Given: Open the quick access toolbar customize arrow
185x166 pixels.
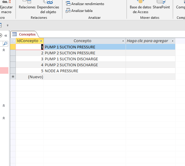Looking at the screenshot, I should 7,25.
